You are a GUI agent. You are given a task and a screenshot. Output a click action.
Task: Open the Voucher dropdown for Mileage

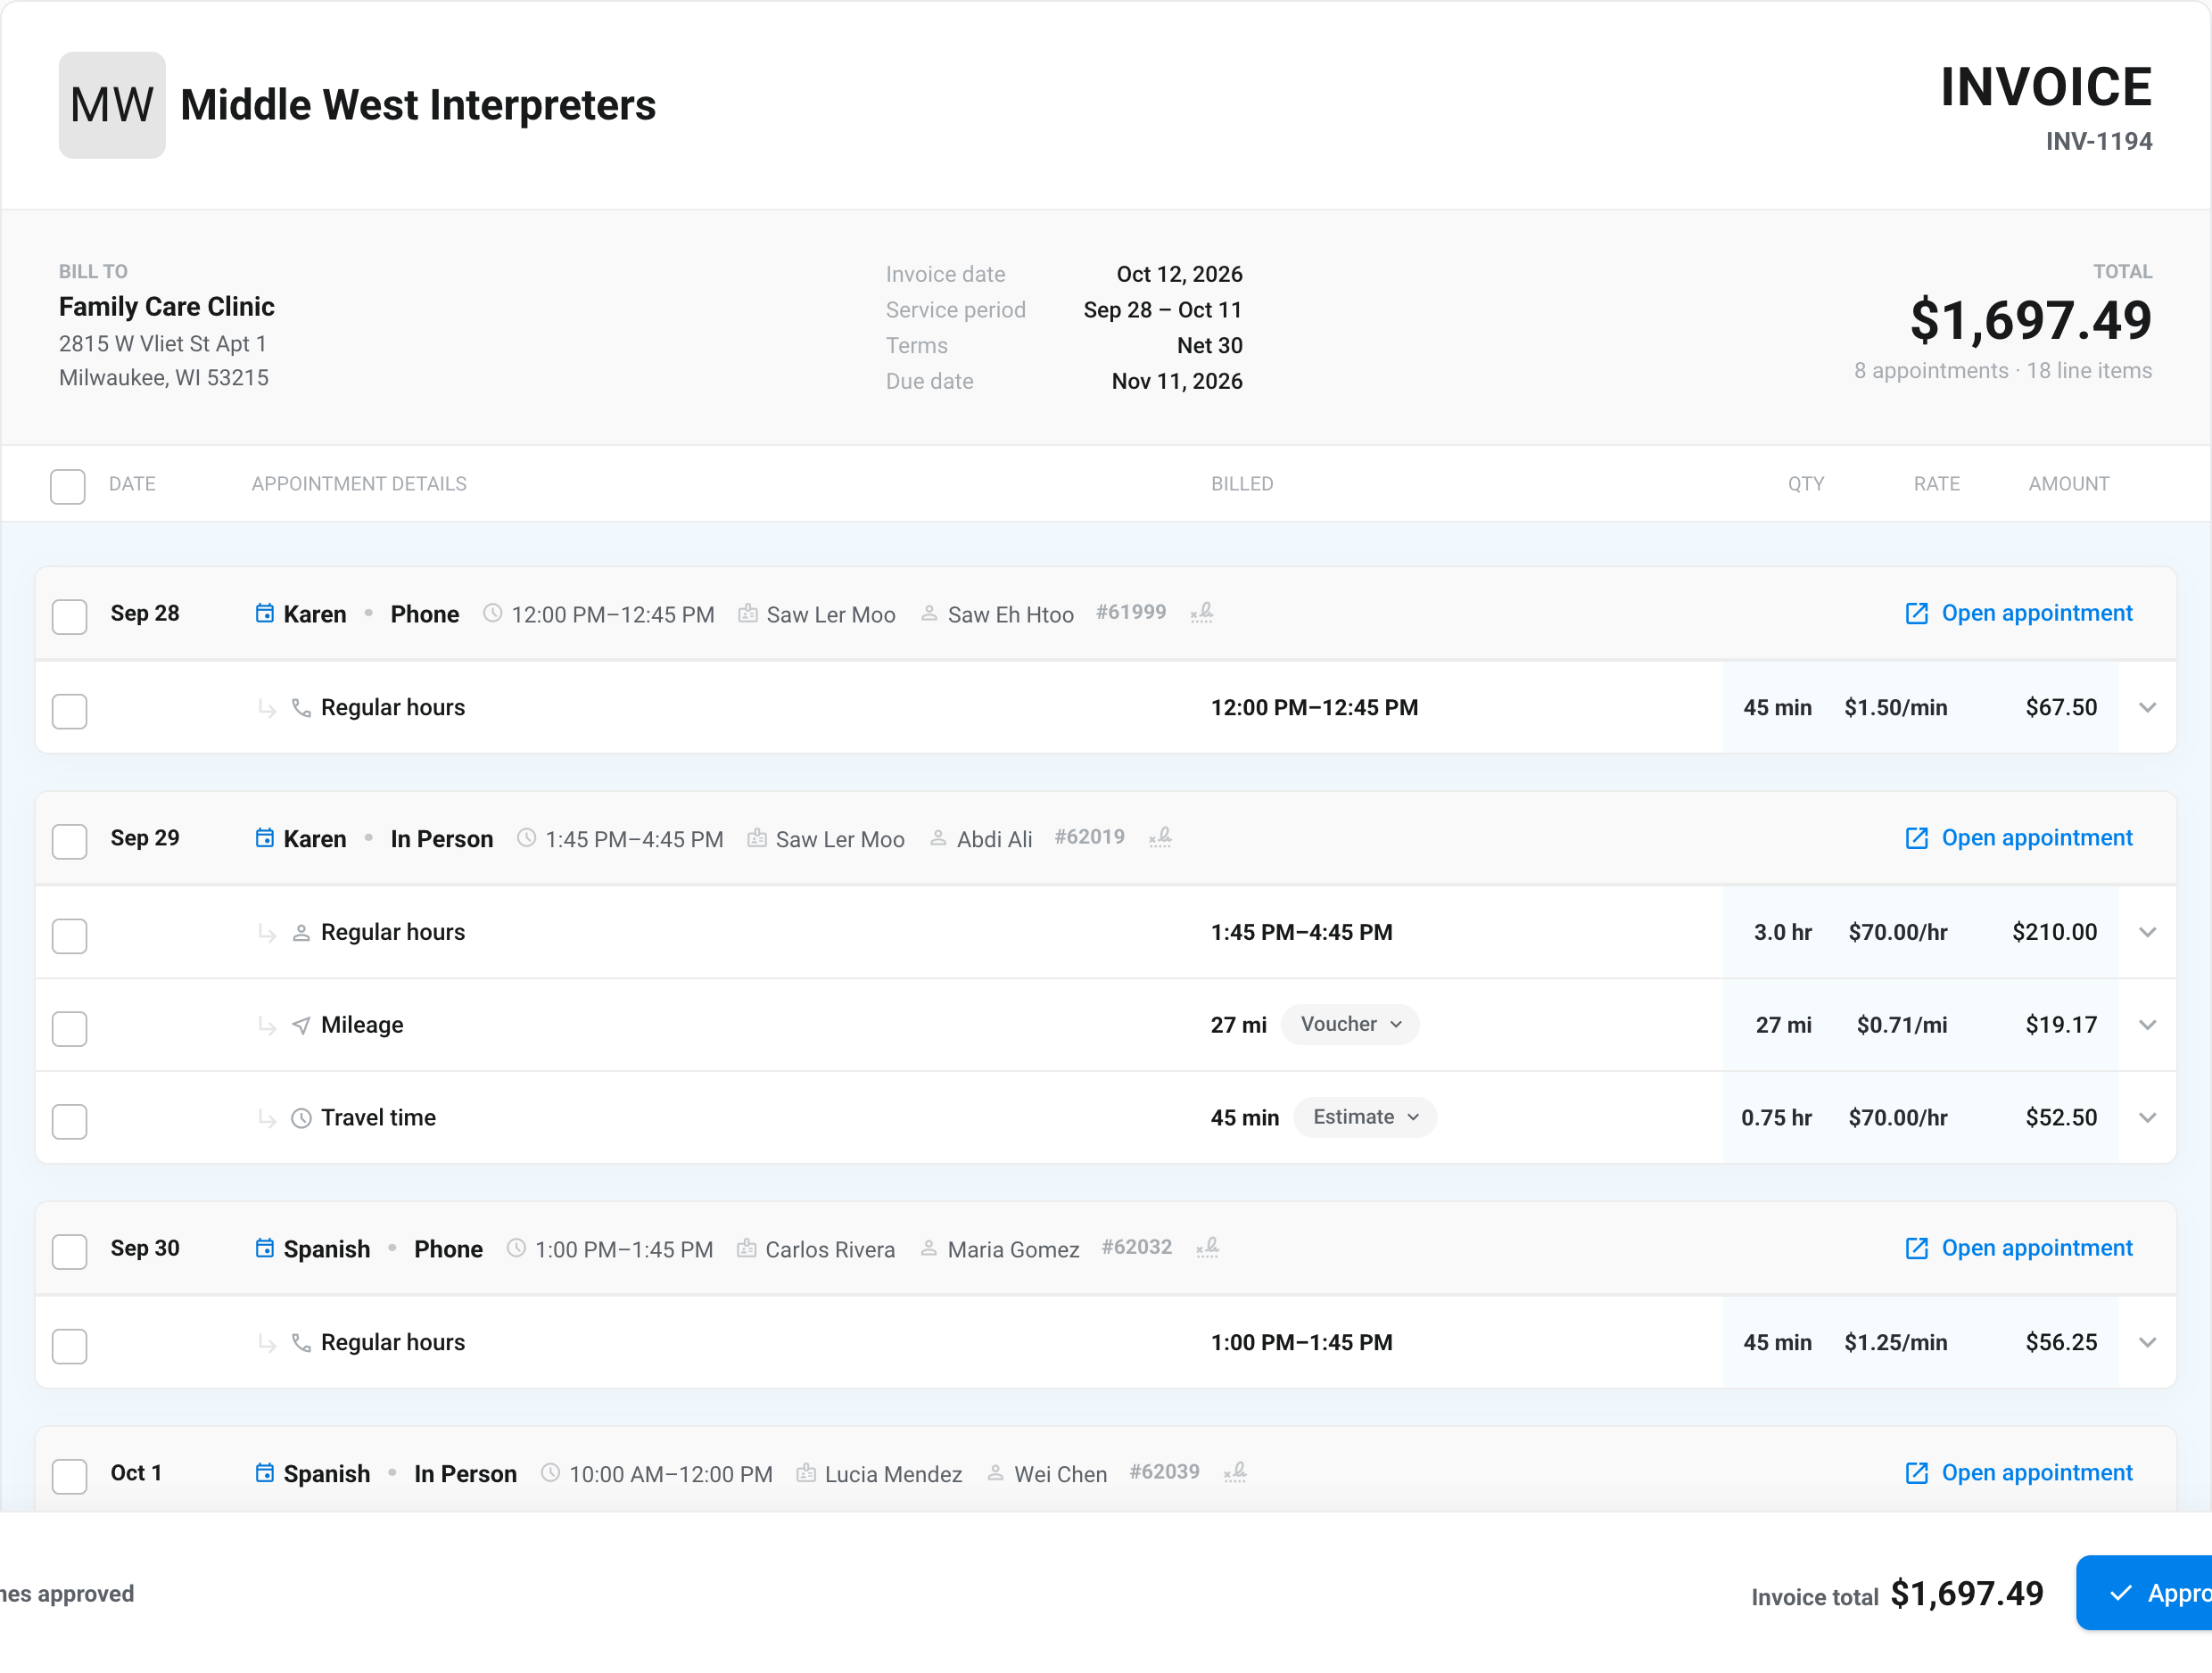coord(1350,1025)
